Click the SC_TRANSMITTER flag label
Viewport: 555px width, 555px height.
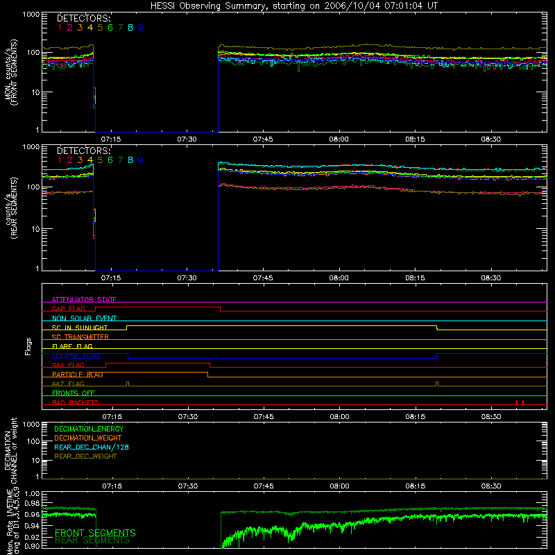point(80,337)
